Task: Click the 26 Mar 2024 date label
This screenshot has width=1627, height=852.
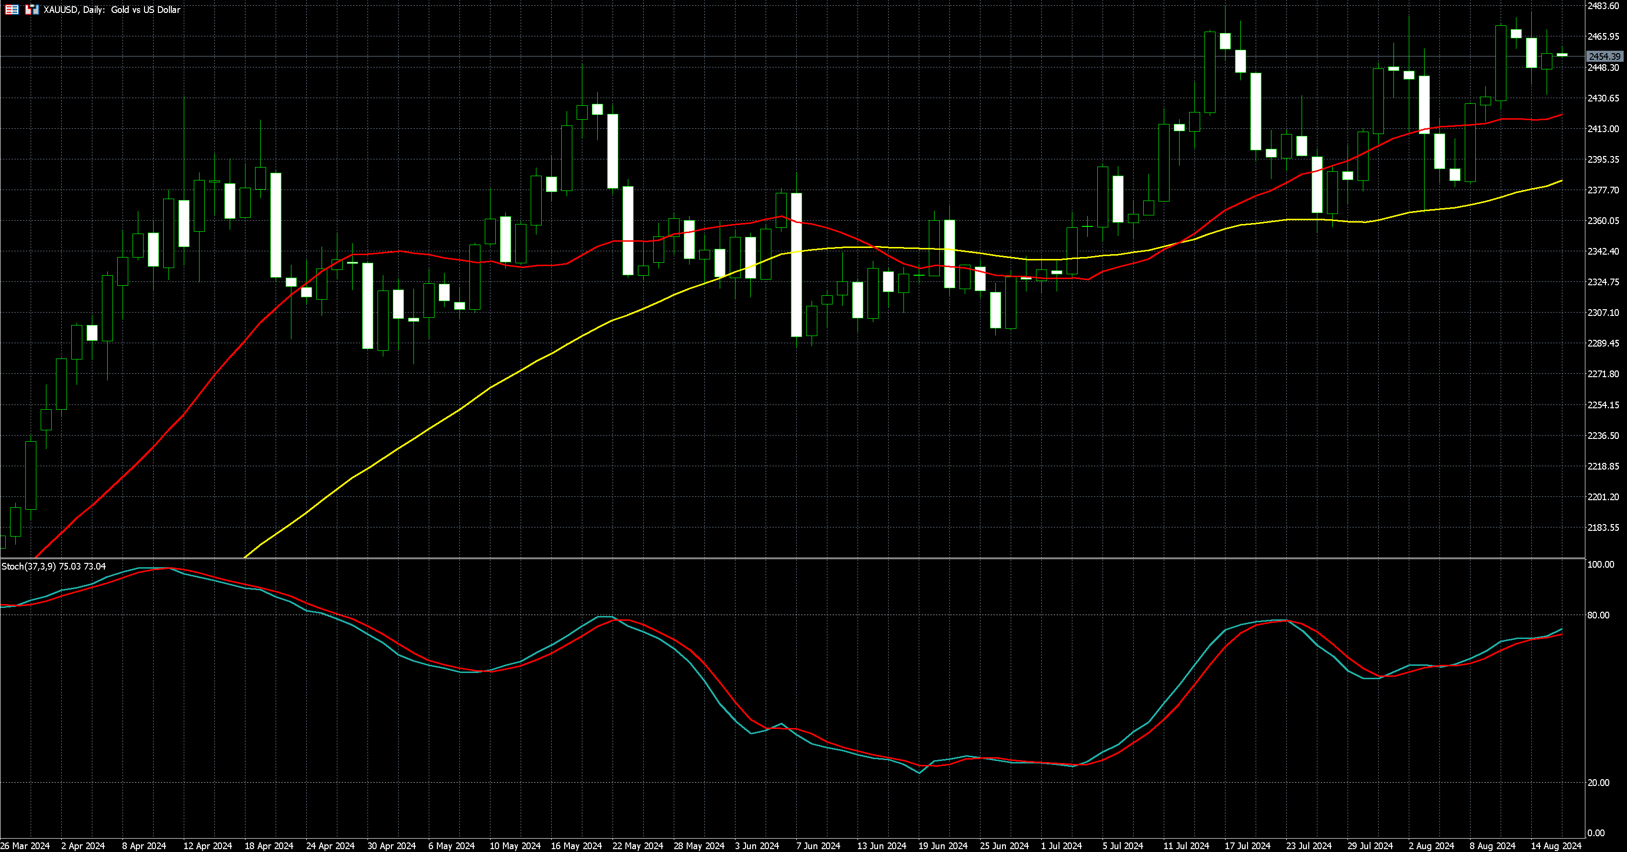Action: (25, 846)
